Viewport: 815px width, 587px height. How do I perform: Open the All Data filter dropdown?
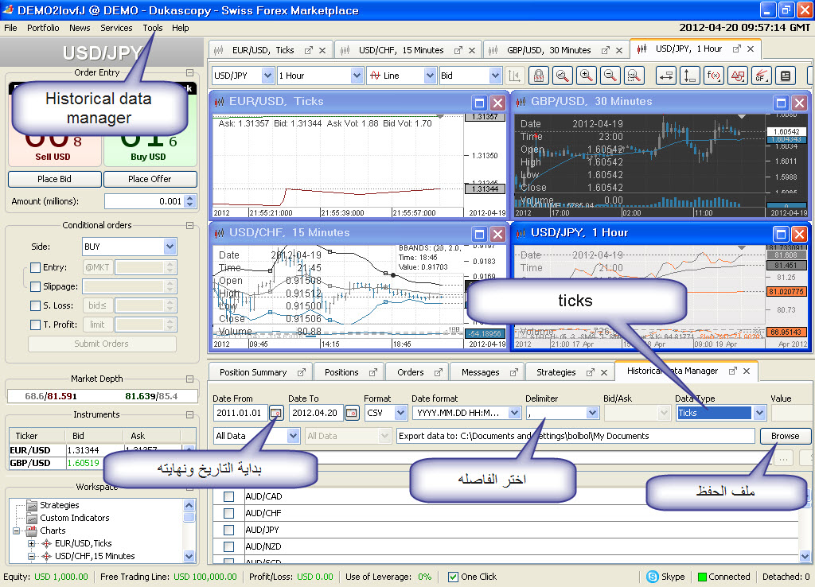pos(293,436)
